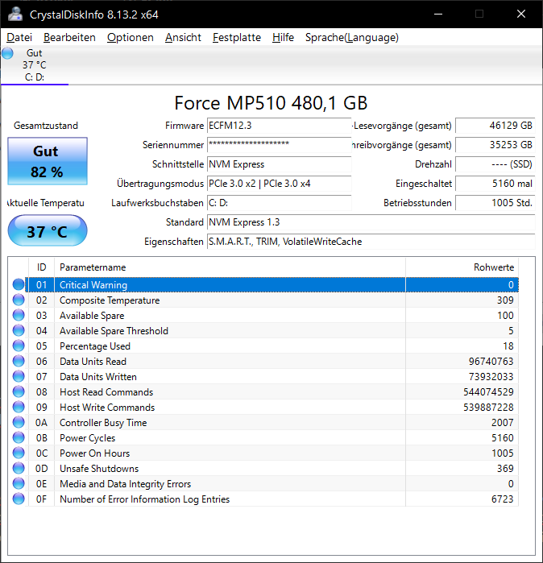
Task: Click the raw value 73932033
Action: pos(491,377)
